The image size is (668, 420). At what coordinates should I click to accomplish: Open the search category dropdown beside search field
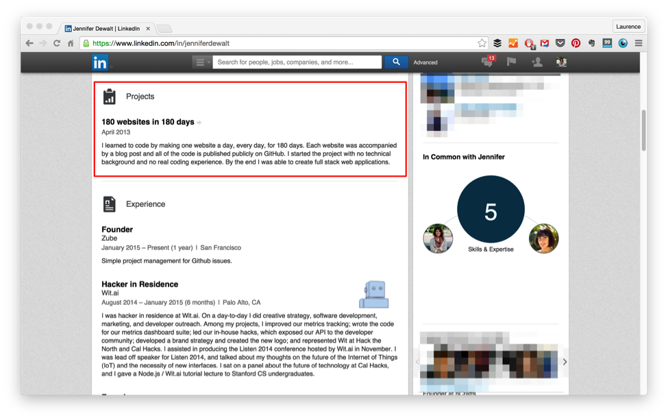point(201,62)
